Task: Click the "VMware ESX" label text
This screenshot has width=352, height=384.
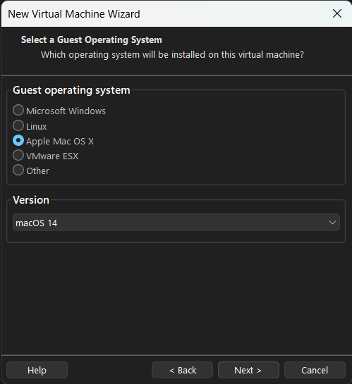Action: [52, 156]
